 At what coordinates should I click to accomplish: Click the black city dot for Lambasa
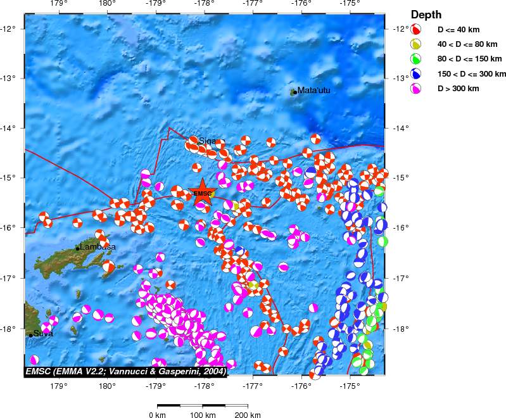pos(77,248)
